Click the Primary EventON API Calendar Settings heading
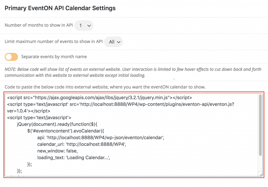The image size is (268, 187). click(60, 8)
